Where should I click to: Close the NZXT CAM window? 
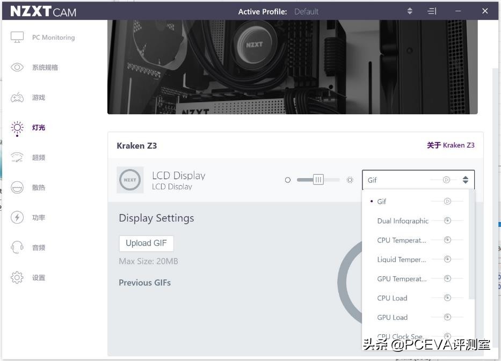tap(485, 11)
